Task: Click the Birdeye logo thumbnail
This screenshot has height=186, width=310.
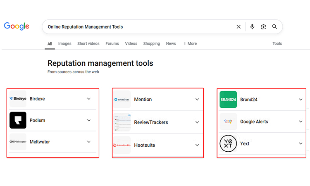Action: click(x=18, y=99)
